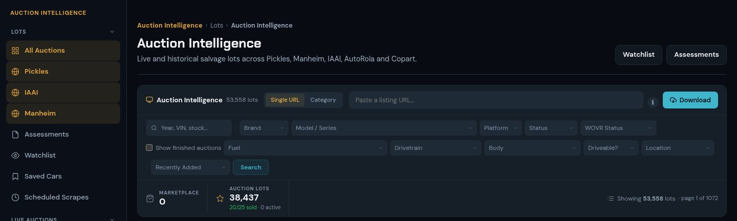Click the globe icon beside Pickles
Screen dimensions: 737x221
click(x=15, y=72)
